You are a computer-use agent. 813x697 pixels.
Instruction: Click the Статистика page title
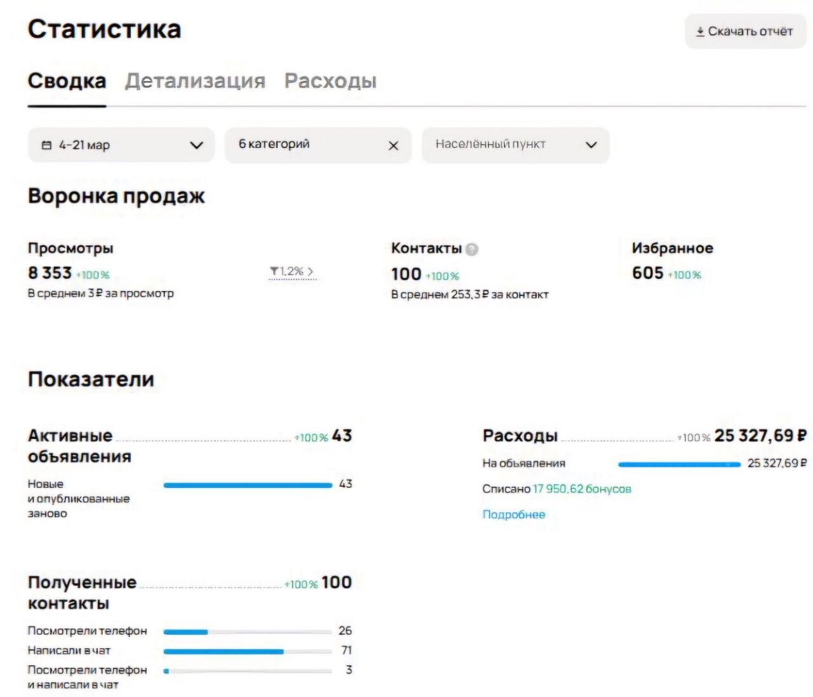pyautogui.click(x=104, y=29)
